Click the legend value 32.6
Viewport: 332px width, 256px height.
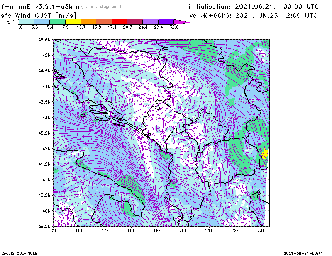click(x=174, y=27)
